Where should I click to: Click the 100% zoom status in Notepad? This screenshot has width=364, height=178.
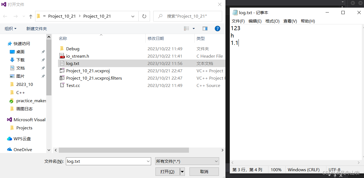[x=276, y=170]
